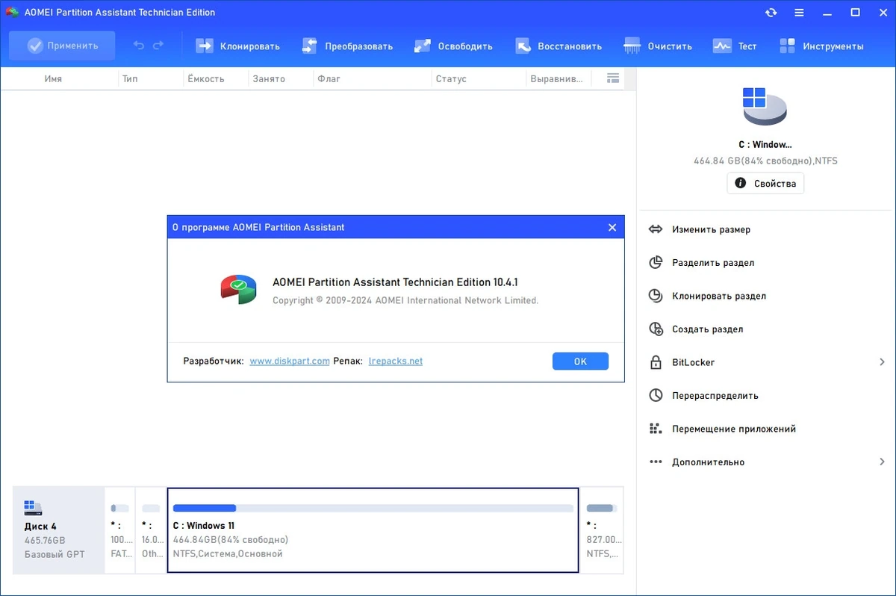Select Перемещение приложений in side panel
The image size is (896, 596).
(x=733, y=429)
